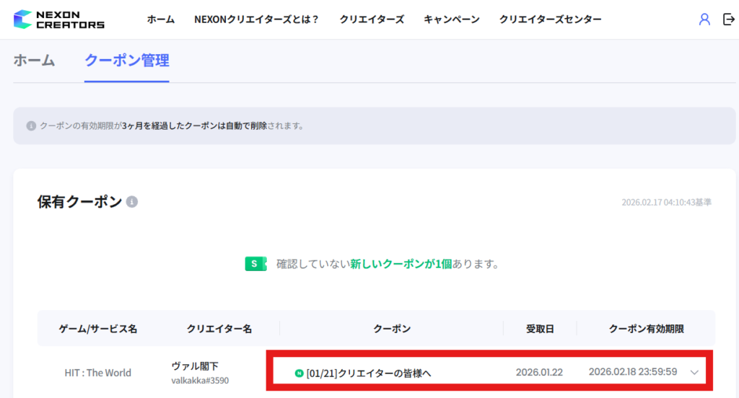Click the logout icon in header
This screenshot has width=739, height=398.
point(728,19)
